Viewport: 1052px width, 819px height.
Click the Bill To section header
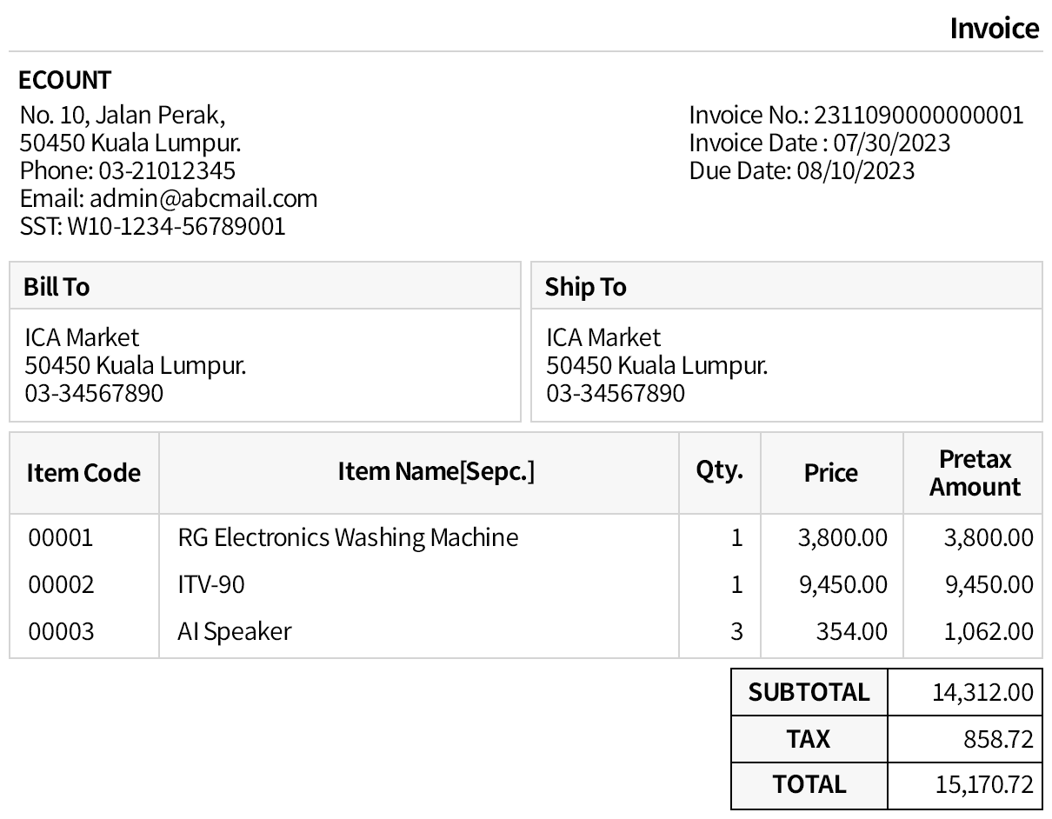(x=57, y=287)
